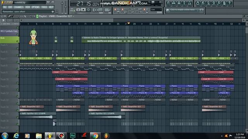Toggle mute on Track 14
Image resolution: width=248 pixels, height=139 pixels.
click(17, 110)
